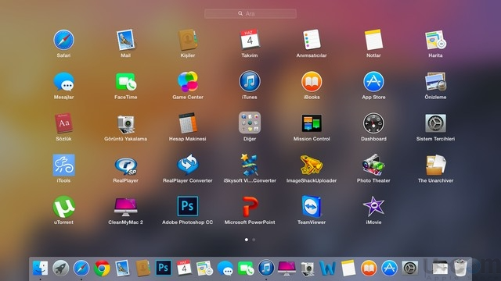Open App Store from the Dock
This screenshot has height=281, width=501.
[389, 268]
